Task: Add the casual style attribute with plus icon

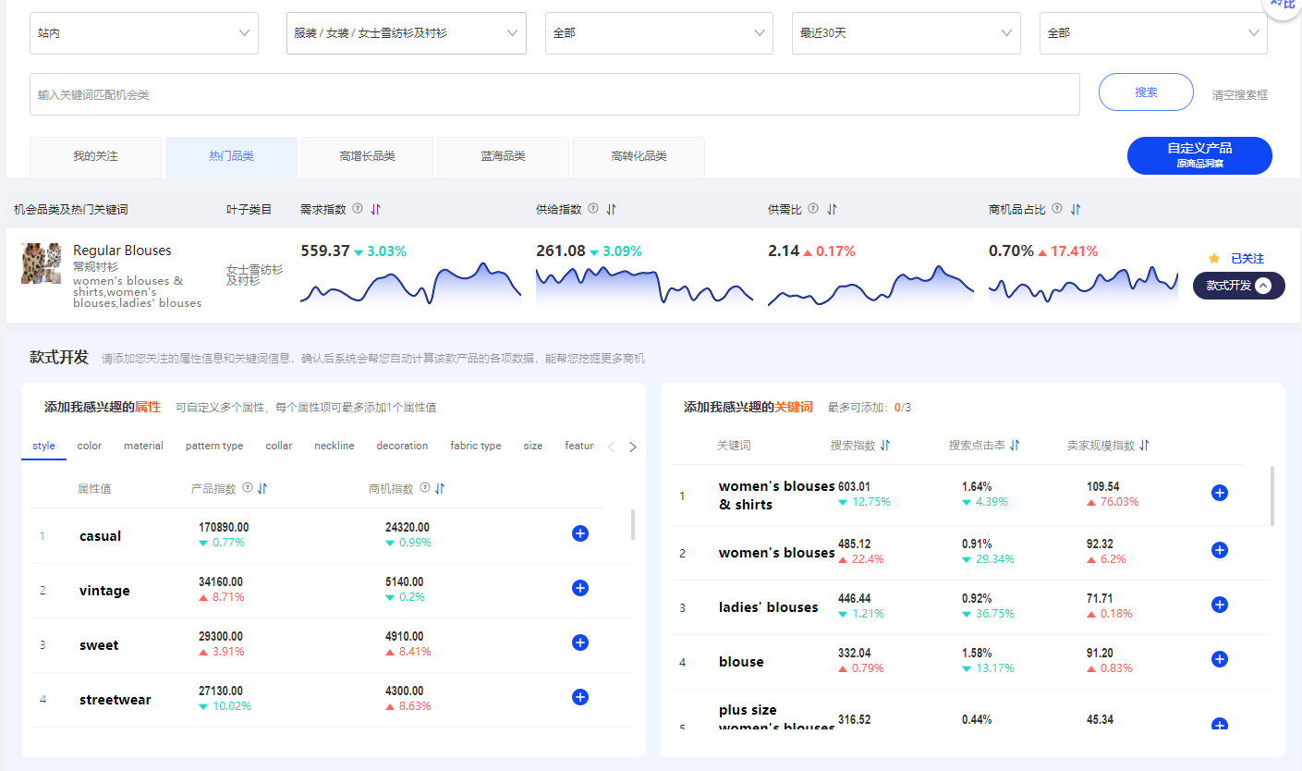Action: click(x=580, y=533)
